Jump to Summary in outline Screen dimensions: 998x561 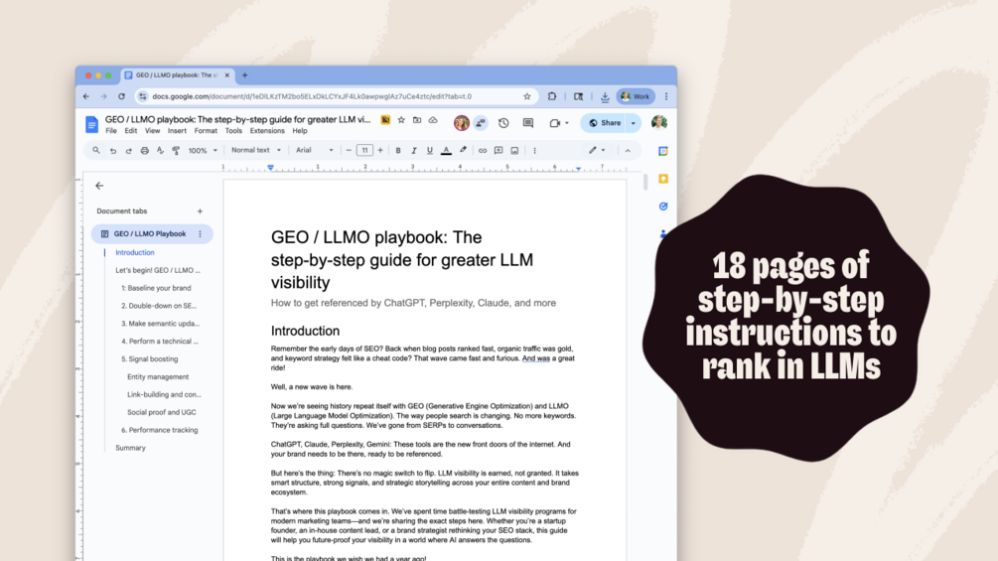[130, 448]
